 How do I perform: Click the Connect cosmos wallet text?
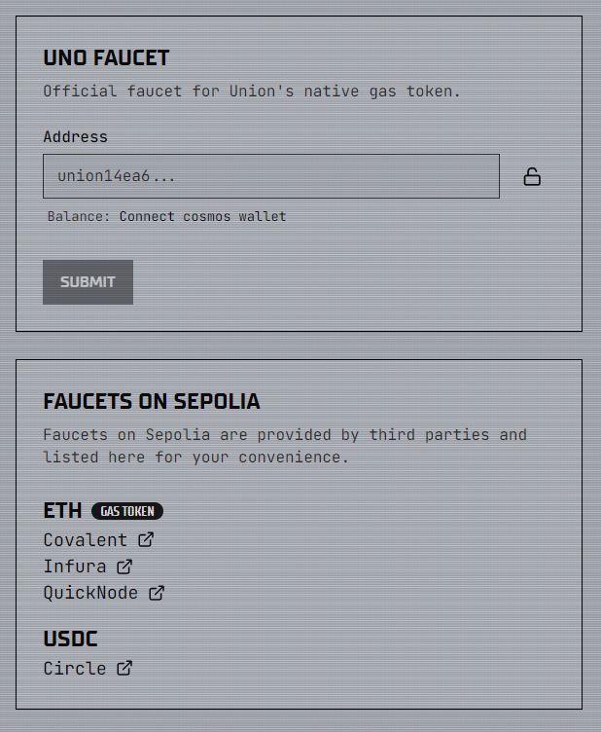point(202,216)
